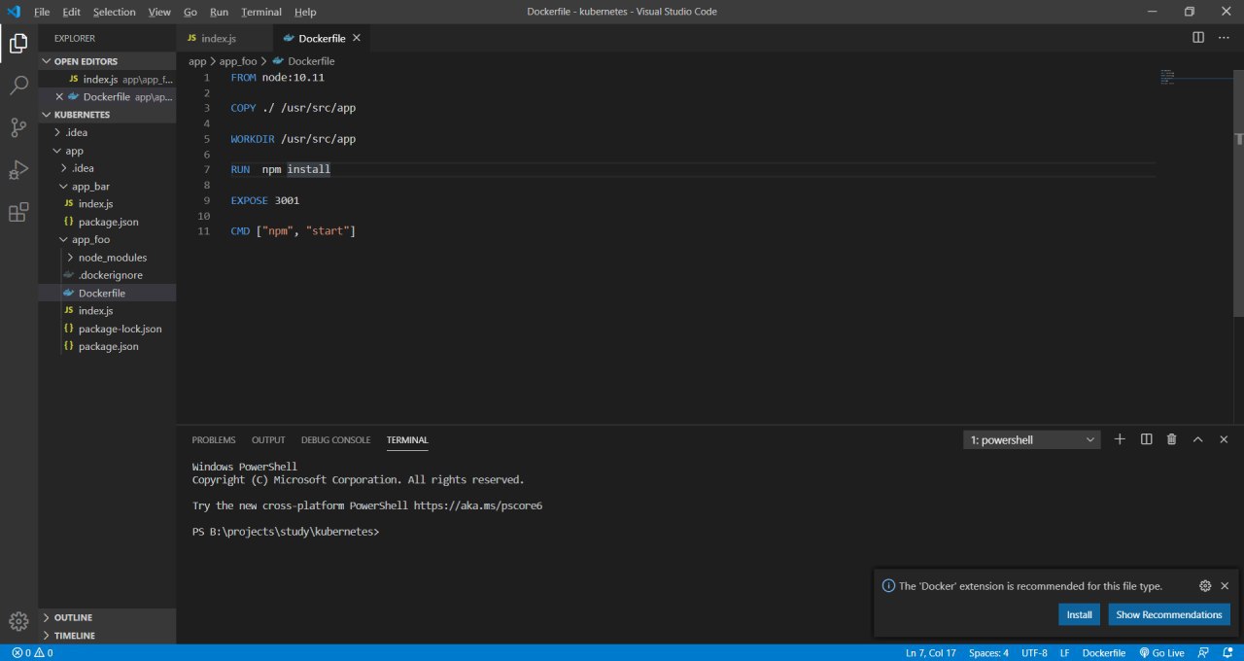Select the Terminal panel tab
This screenshot has height=661, width=1244.
pyautogui.click(x=407, y=440)
